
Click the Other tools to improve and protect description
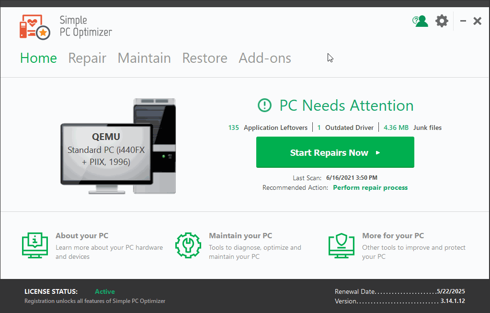pos(414,252)
